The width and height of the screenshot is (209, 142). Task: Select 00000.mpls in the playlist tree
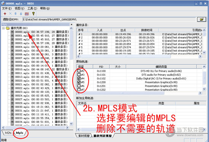coord(42,32)
